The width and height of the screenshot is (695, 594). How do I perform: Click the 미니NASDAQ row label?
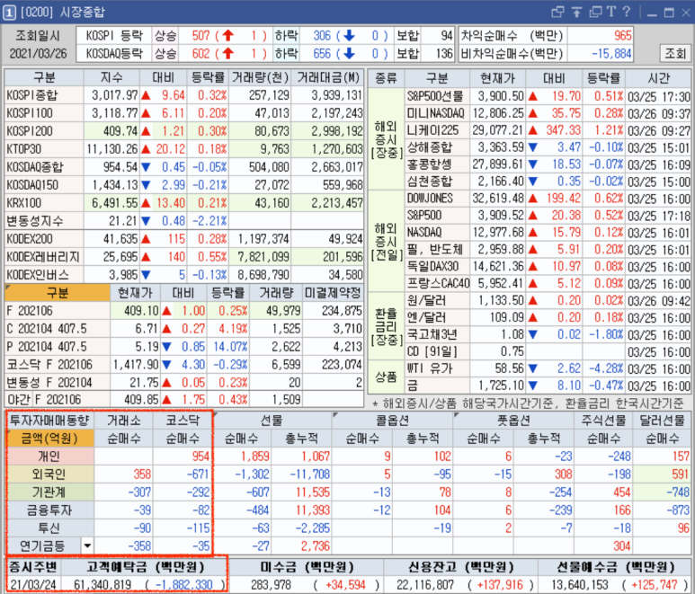[437, 113]
